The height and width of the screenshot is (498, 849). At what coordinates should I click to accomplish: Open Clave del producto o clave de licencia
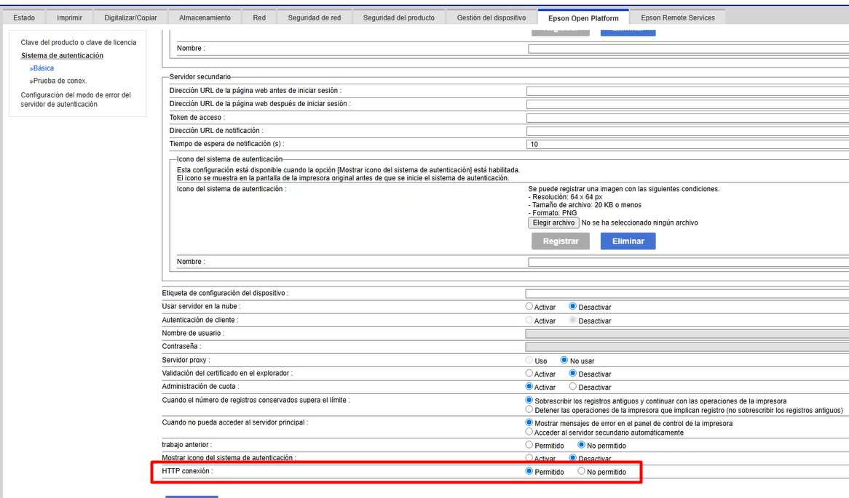78,42
